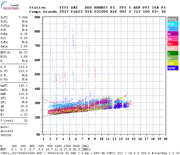Click the M(D) value 3.89

click(x=24, y=57)
